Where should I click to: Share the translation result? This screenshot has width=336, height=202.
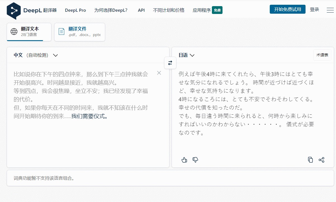pos(321,160)
